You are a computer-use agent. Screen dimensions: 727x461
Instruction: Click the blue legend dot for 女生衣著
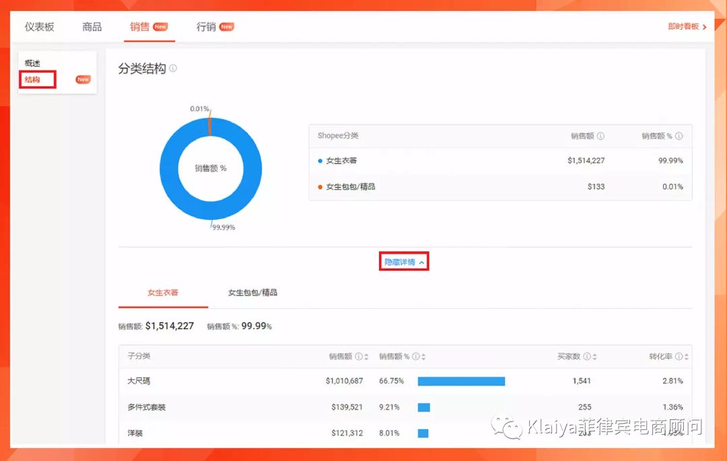pos(320,161)
